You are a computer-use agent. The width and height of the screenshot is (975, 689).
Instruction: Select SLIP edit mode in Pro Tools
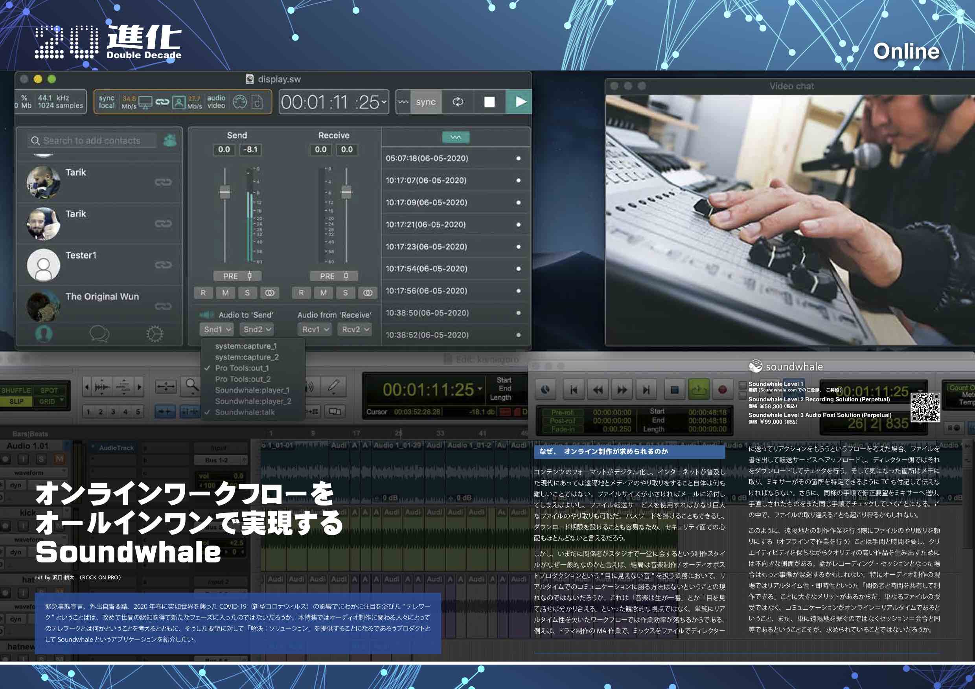tap(17, 401)
